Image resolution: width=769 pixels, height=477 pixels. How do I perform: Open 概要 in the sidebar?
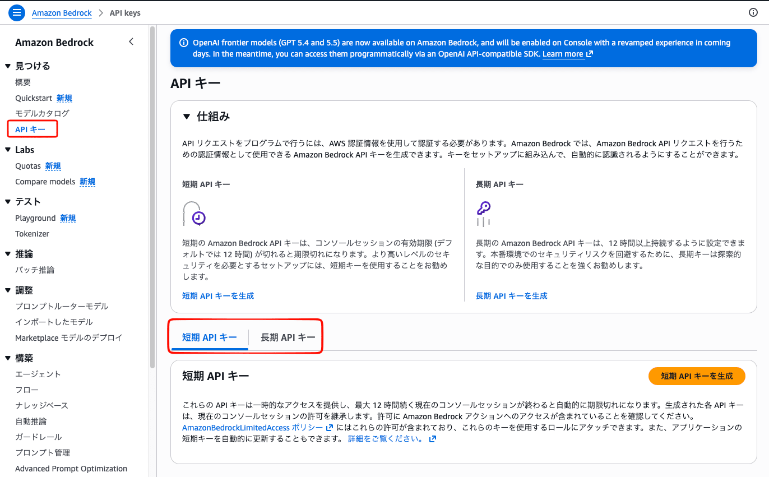tap(23, 82)
